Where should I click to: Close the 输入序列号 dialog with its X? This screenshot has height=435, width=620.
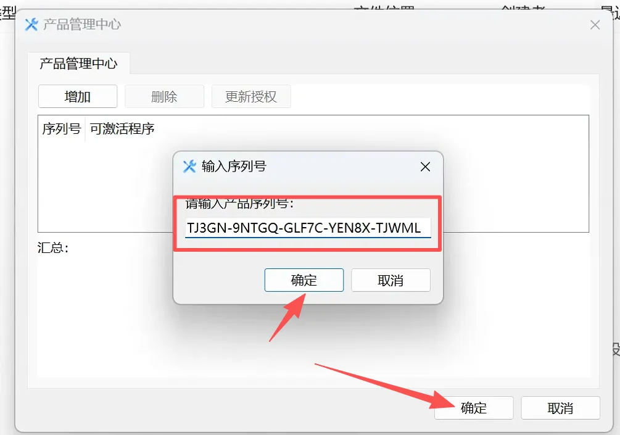426,167
